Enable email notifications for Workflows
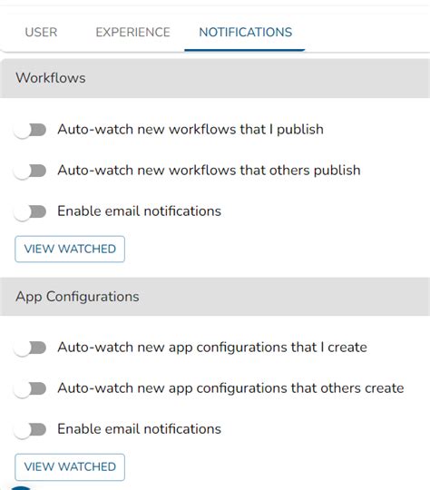The image size is (430, 490). coord(30,211)
